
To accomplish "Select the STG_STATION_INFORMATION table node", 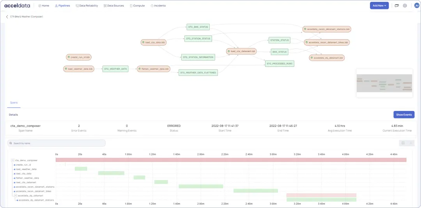I will [x=198, y=57].
